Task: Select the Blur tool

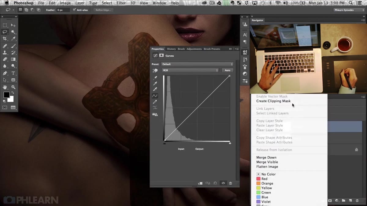Action: pos(5,66)
